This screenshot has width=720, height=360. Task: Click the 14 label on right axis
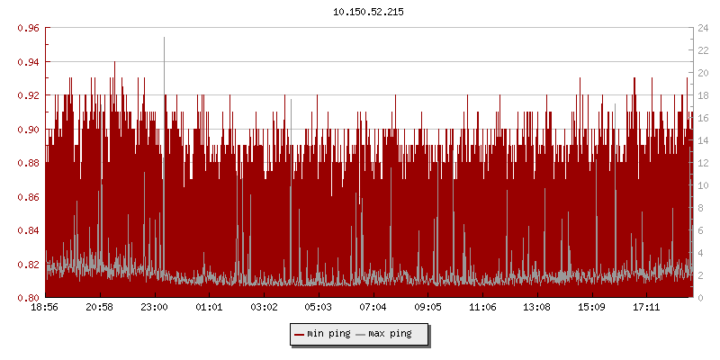coord(700,140)
